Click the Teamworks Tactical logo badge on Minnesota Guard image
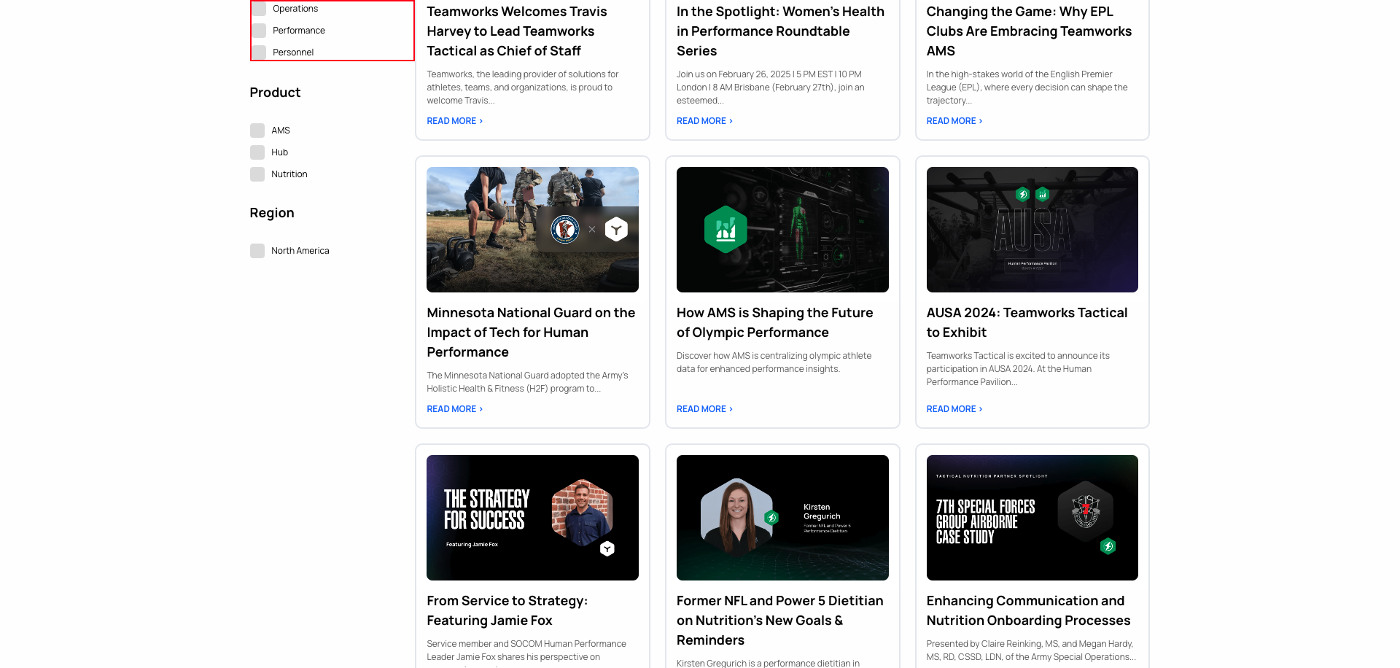This screenshot has width=1400, height=668. tap(617, 229)
